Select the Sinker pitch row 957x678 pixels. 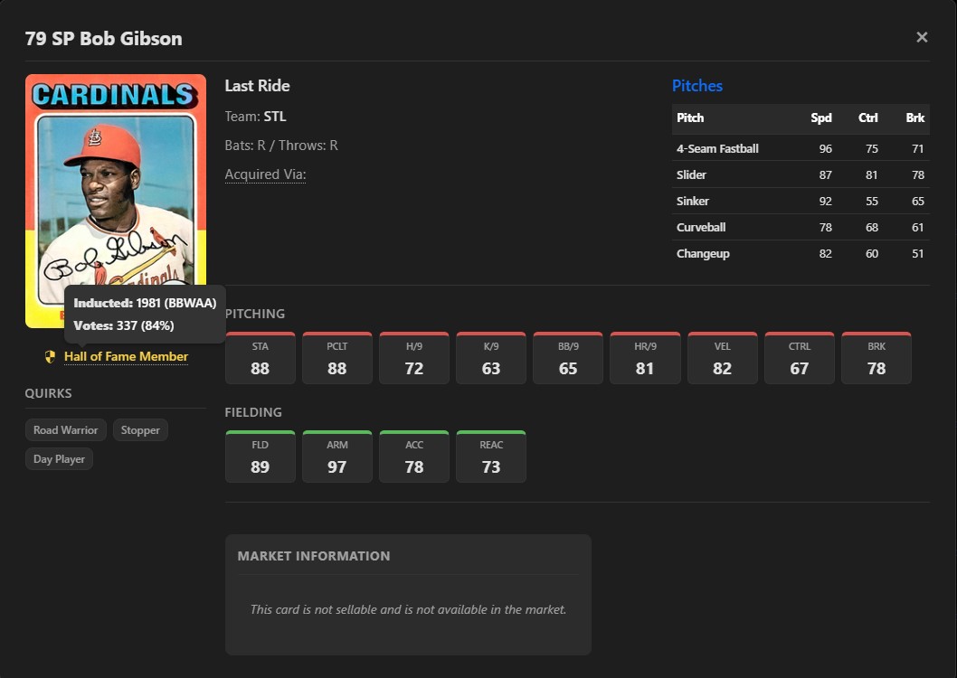(x=801, y=201)
